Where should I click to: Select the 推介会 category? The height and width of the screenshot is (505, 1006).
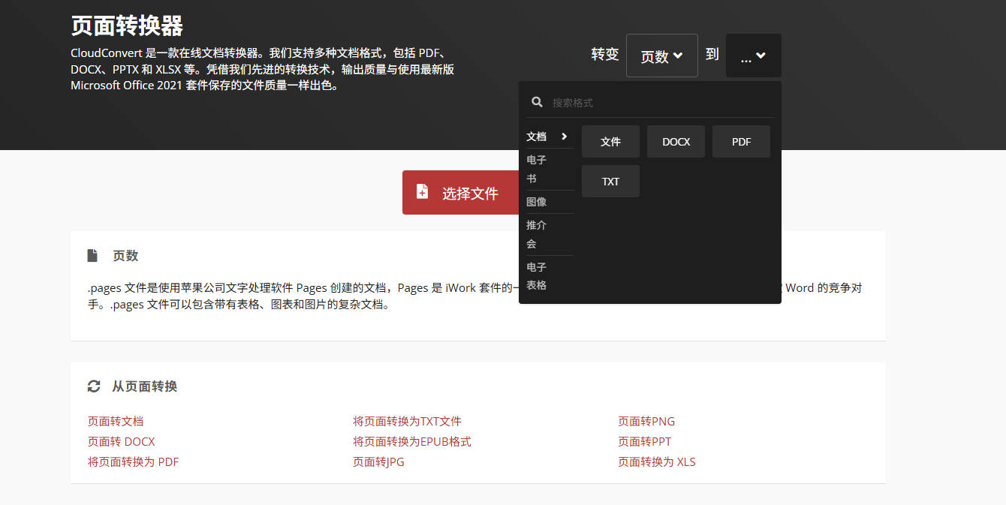pyautogui.click(x=537, y=234)
